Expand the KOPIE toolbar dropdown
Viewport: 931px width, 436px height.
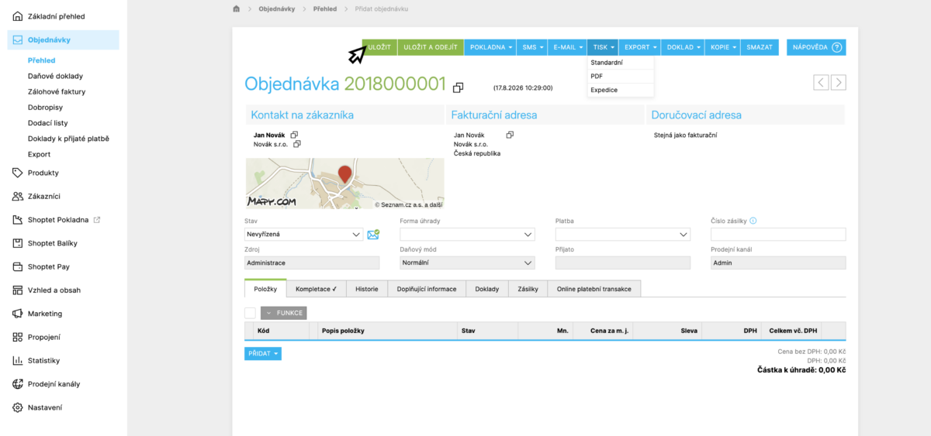click(x=722, y=47)
